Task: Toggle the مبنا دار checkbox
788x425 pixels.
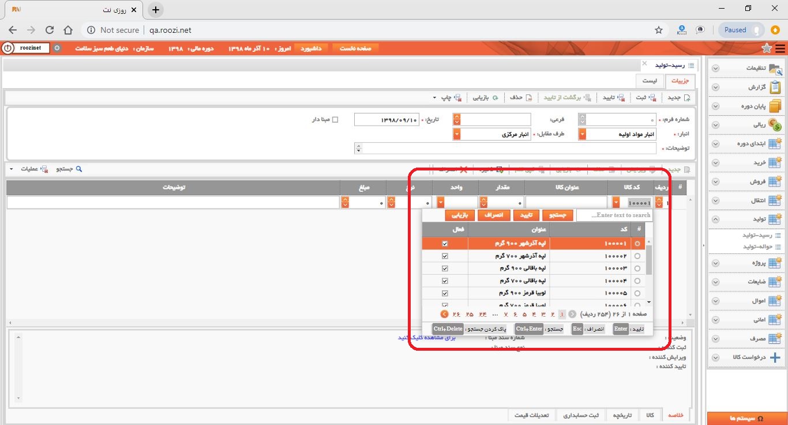Action: (x=336, y=120)
